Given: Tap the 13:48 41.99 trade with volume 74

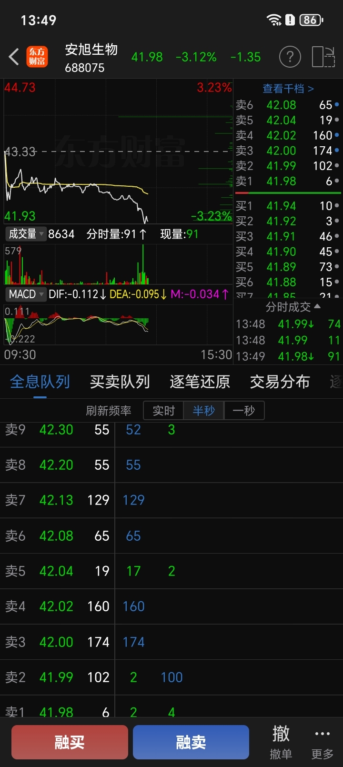Looking at the screenshot, I should pos(288,324).
